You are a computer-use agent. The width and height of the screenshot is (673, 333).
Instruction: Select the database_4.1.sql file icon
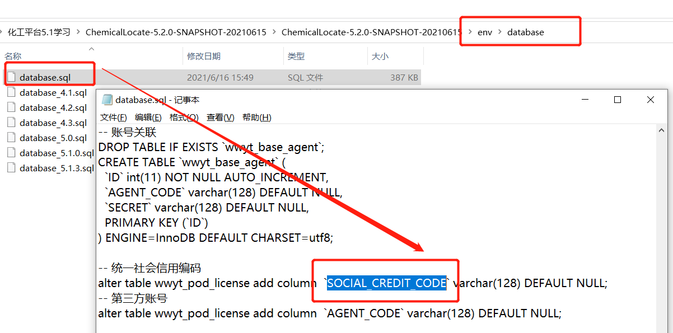pos(11,92)
